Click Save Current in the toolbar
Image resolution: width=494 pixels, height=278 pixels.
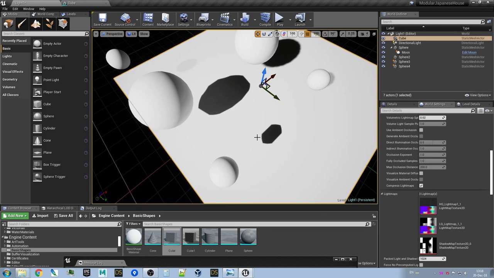102,20
